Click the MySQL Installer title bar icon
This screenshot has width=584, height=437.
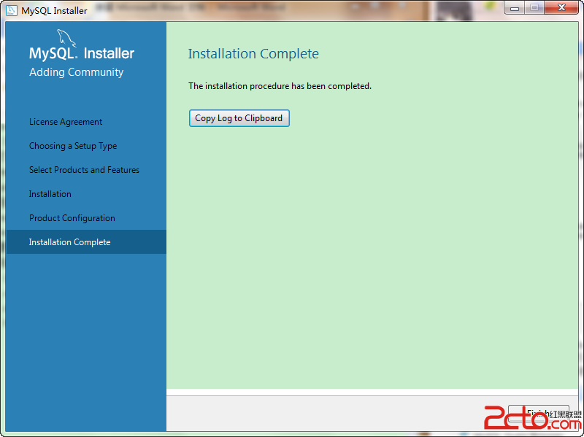11,10
